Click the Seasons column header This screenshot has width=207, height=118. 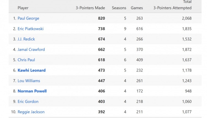coord(119,8)
